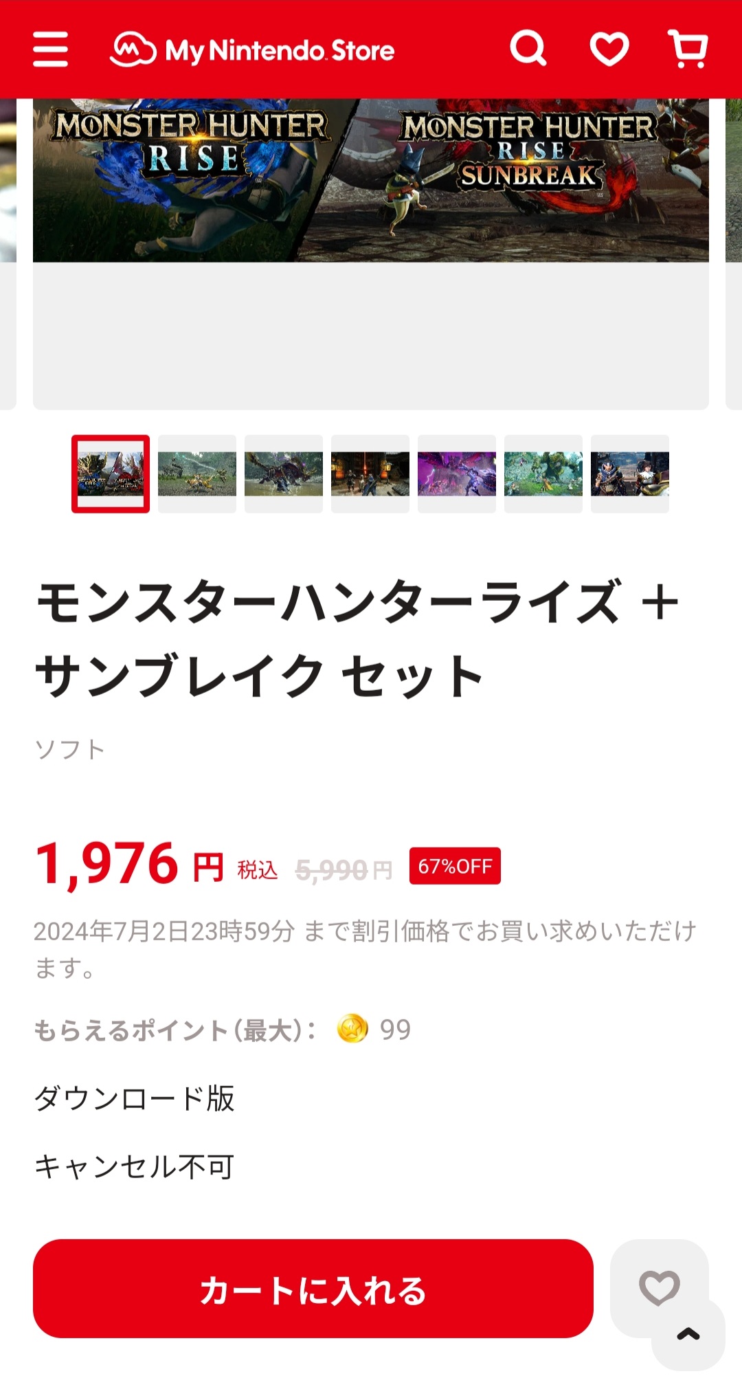Select the first thumbnail with logos
Viewport: 742px width, 1387px height.
(x=111, y=474)
